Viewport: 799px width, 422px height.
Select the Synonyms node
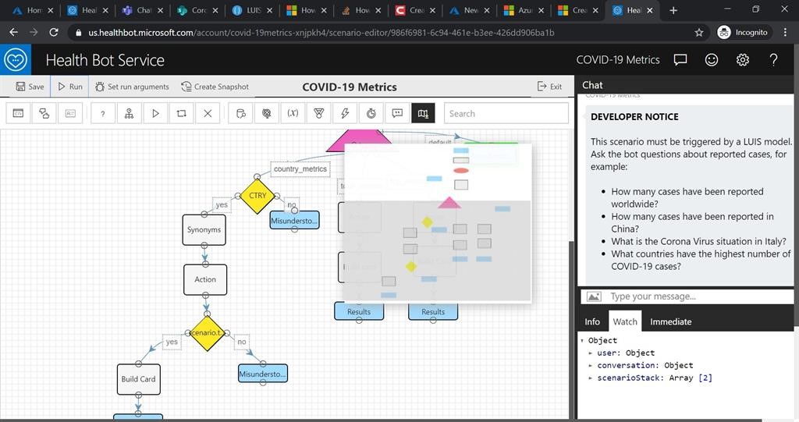coord(204,230)
